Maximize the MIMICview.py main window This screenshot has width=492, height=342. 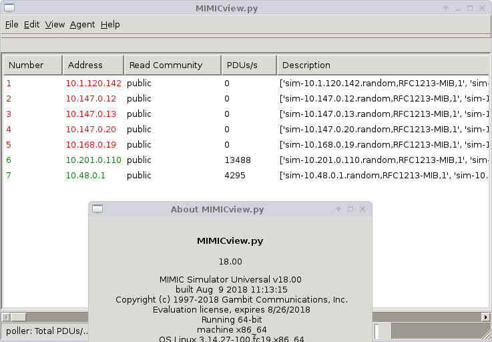[470, 8]
